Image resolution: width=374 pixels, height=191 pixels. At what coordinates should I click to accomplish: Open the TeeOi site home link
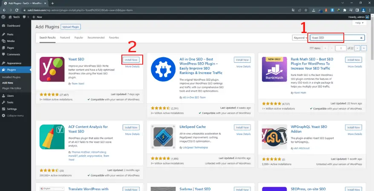[14, 17]
